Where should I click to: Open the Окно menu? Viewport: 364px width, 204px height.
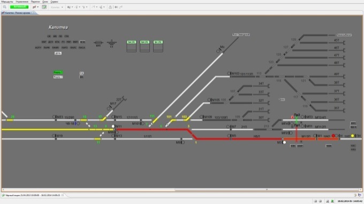[x=45, y=2]
